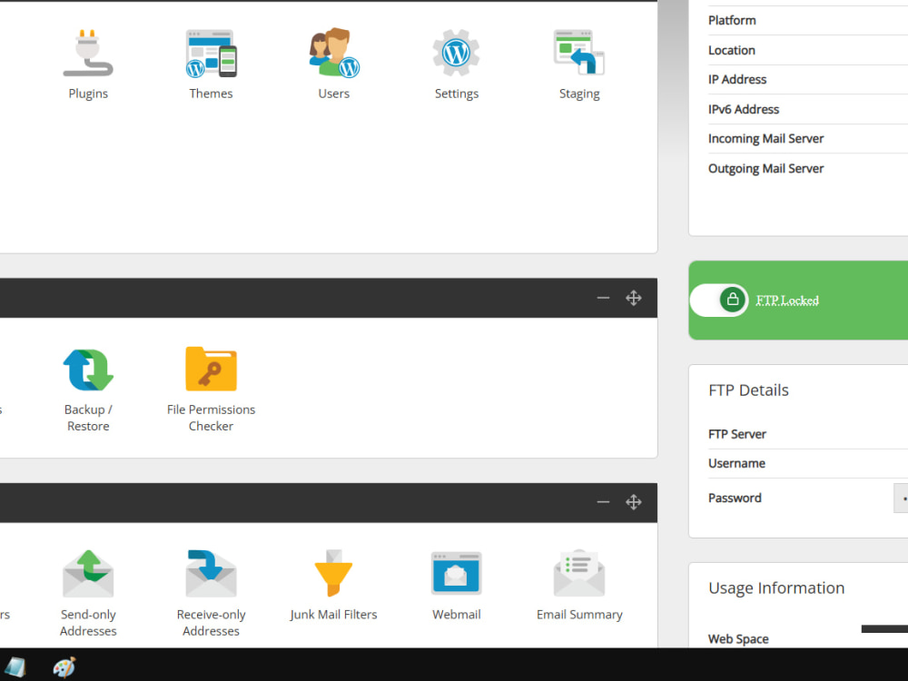The height and width of the screenshot is (681, 908).
Task: Open Webmail
Action: coord(457,586)
